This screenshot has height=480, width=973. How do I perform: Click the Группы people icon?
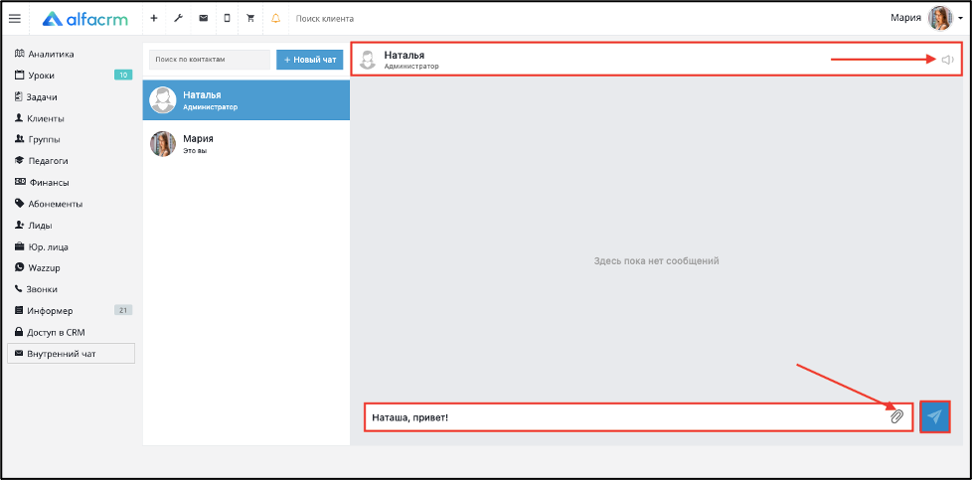pyautogui.click(x=19, y=139)
